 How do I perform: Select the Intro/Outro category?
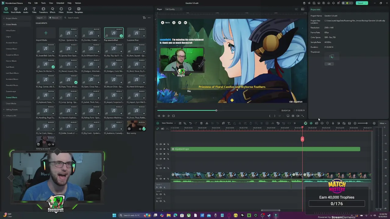[x=11, y=30]
